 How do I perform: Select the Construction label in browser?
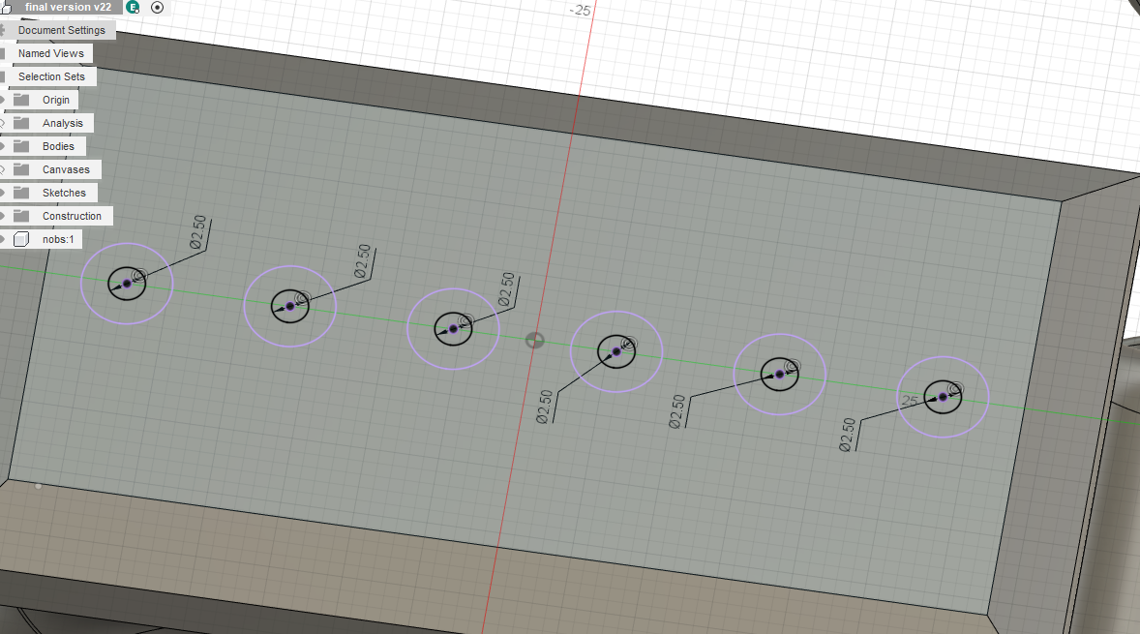[x=72, y=217]
